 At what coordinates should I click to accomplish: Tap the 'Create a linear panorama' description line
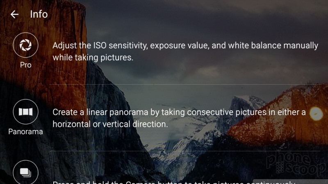(x=179, y=112)
